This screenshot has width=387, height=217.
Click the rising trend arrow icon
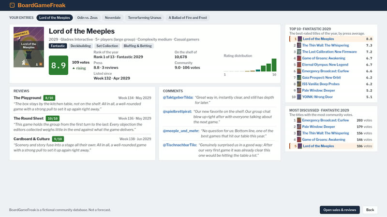click(x=74, y=68)
